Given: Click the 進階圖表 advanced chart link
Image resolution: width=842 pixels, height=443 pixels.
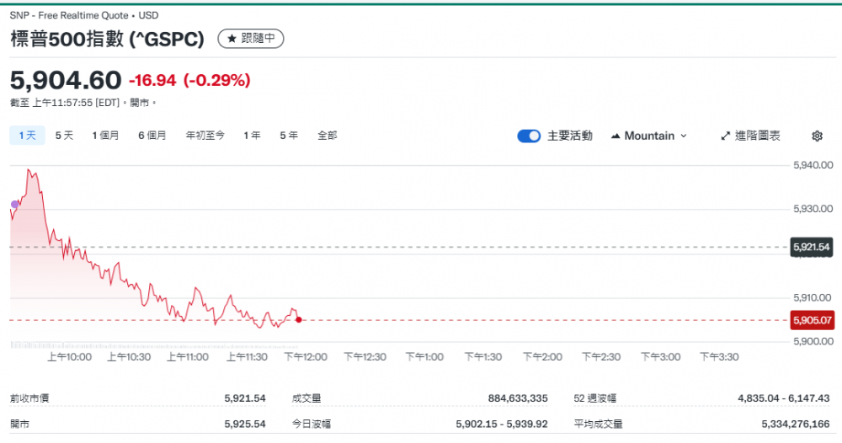Looking at the screenshot, I should point(757,136).
